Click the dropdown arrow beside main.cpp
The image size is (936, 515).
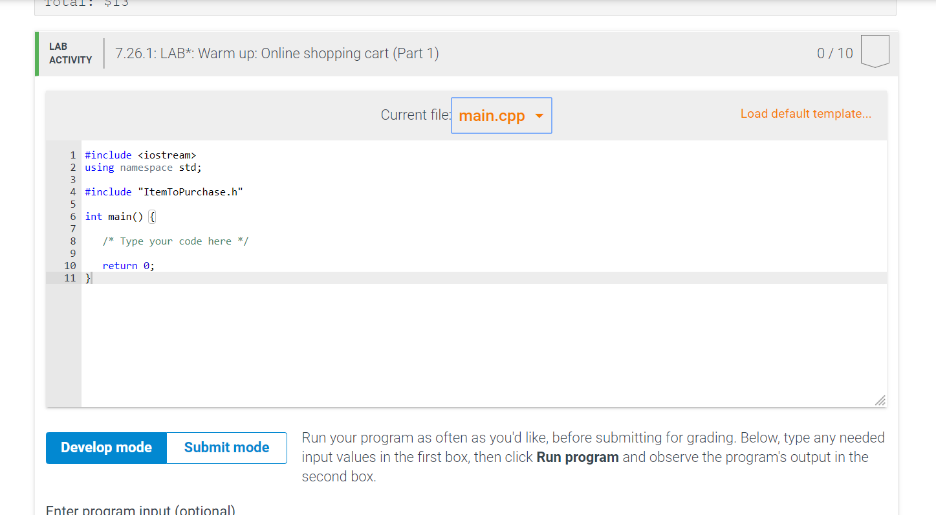click(539, 115)
